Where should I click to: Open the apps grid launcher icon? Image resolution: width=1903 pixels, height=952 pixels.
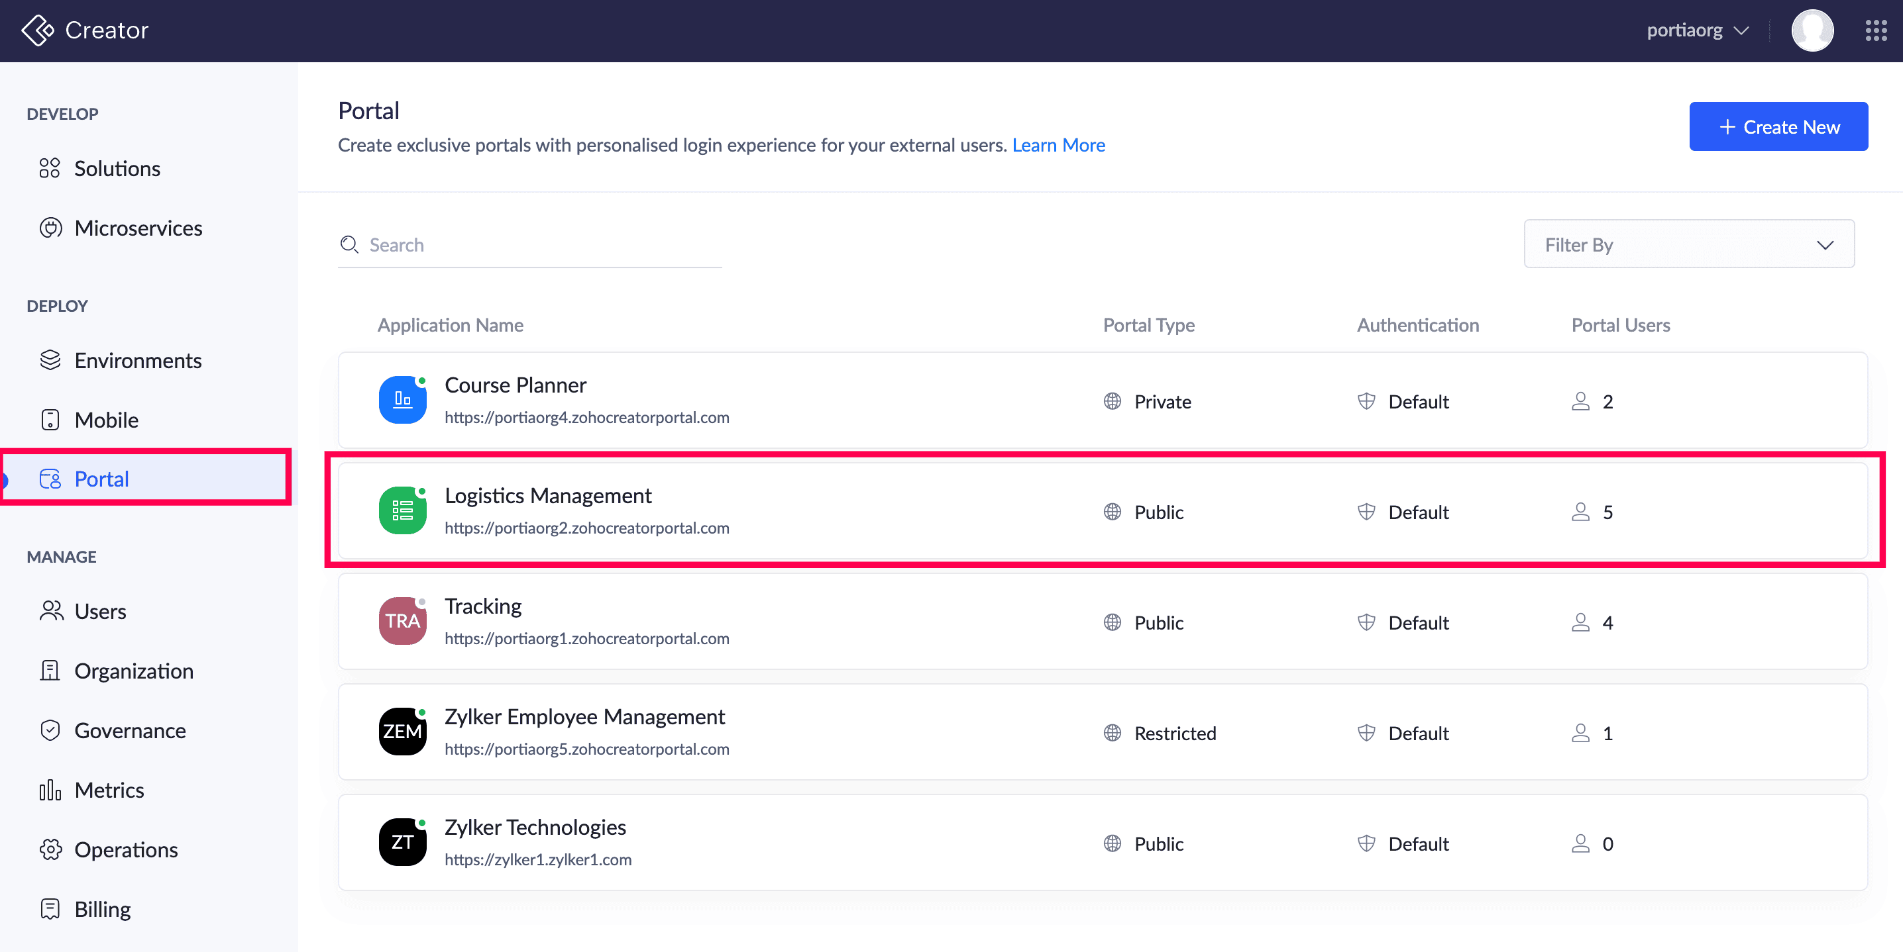[x=1876, y=30]
